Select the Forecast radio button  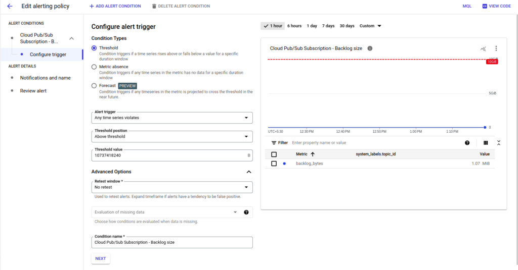(94, 86)
